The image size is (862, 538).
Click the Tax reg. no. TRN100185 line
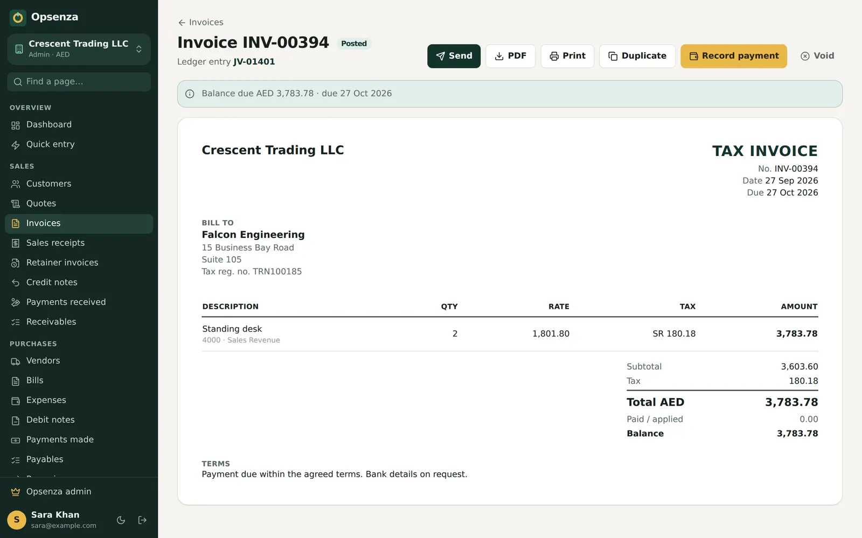coord(252,272)
